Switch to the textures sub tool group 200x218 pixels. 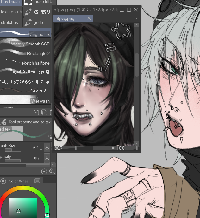coord(11,12)
